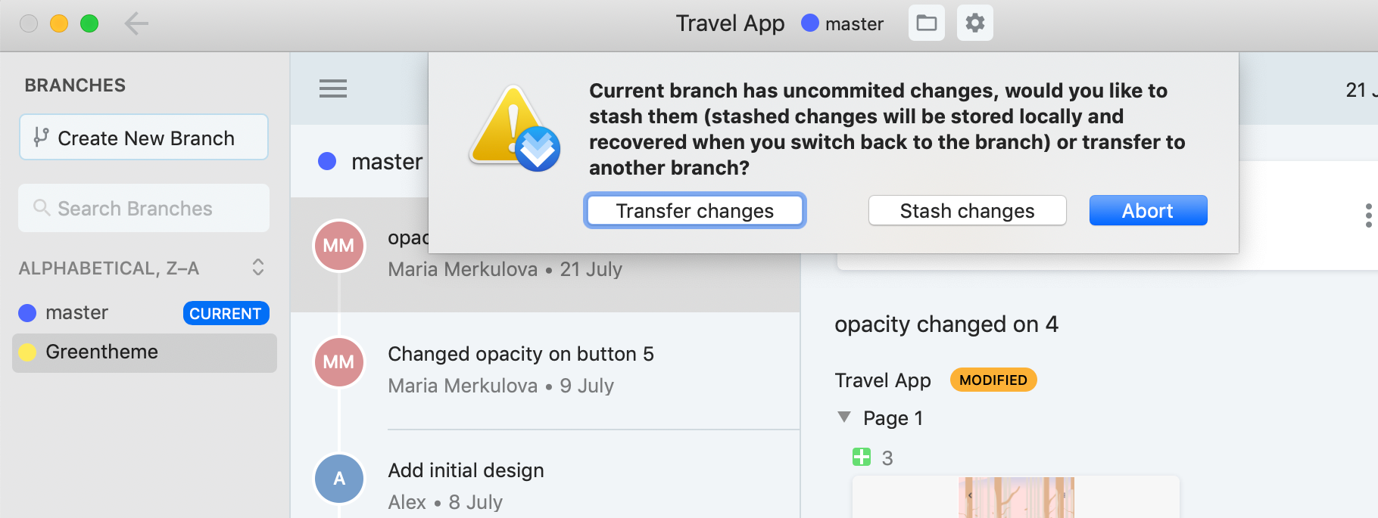Click the three-dot more options icon
This screenshot has width=1378, height=518.
pos(1368,216)
